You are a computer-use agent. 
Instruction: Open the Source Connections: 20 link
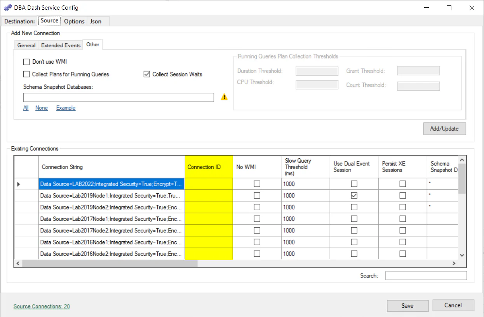42,307
